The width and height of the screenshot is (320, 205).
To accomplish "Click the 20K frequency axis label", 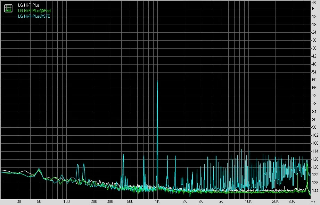I will [x=276, y=202].
